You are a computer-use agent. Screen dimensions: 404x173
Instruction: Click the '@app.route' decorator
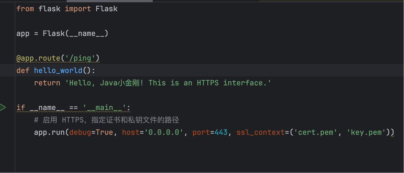[x=38, y=58]
